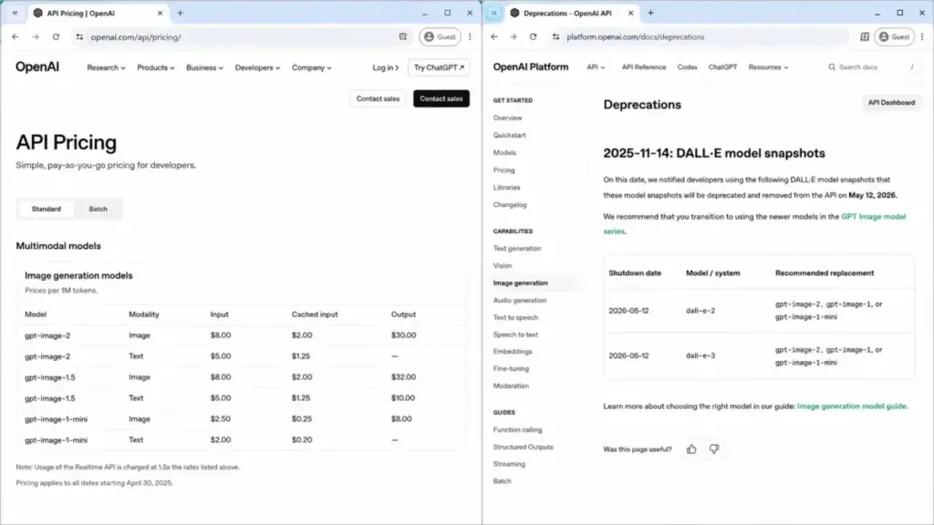
Task: Open Guest profile in API Pricing window
Action: pyautogui.click(x=440, y=36)
